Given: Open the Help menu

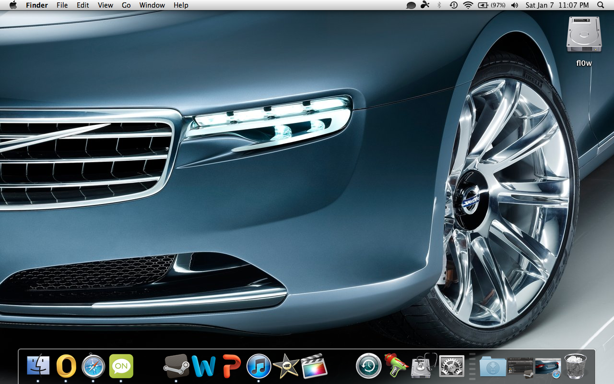Looking at the screenshot, I should pos(181,5).
